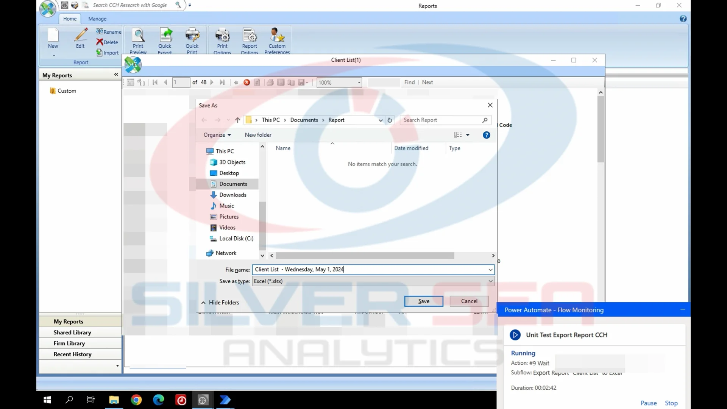Open Windows Start menu
The width and height of the screenshot is (727, 409).
coord(47,400)
